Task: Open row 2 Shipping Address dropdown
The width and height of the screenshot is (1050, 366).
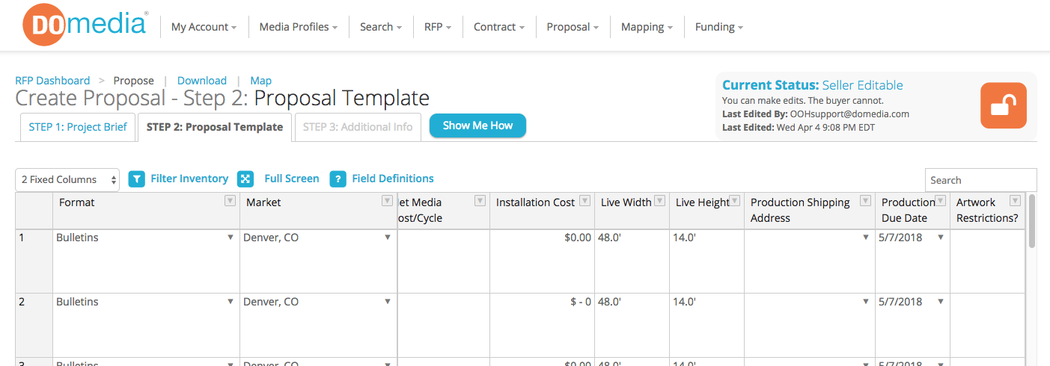Action: click(x=866, y=302)
